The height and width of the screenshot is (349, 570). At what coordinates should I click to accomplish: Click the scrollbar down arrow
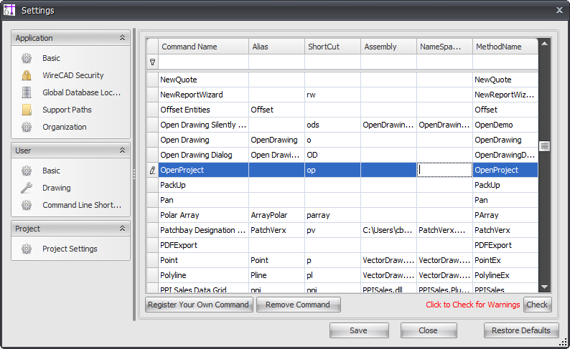click(x=544, y=287)
